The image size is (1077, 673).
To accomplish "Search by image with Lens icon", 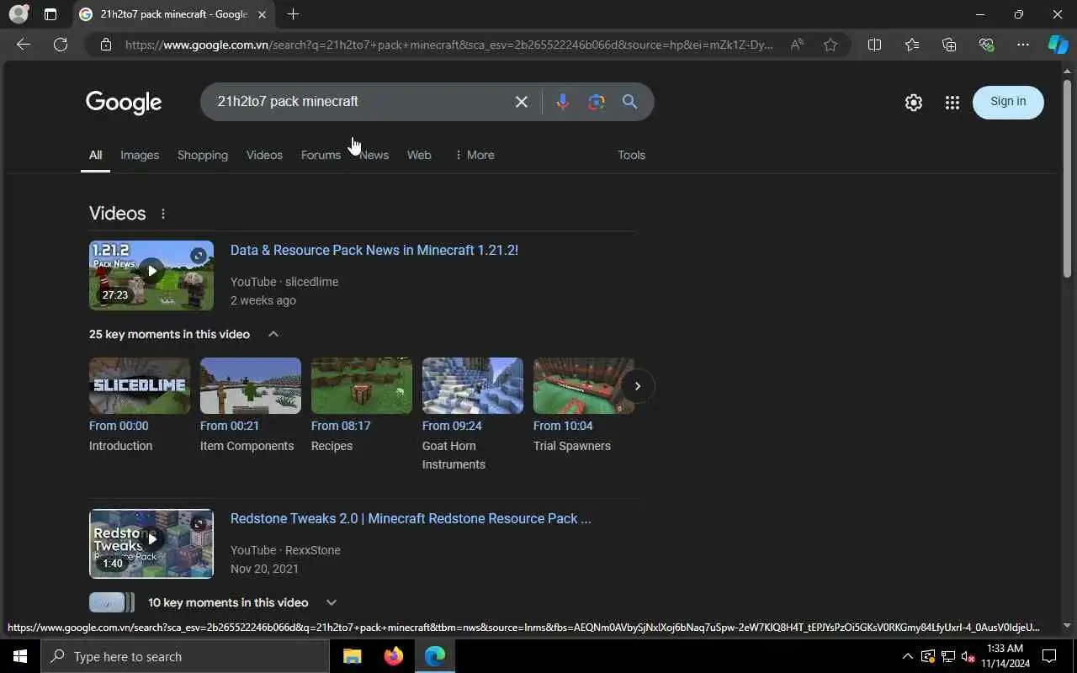I will 597,102.
